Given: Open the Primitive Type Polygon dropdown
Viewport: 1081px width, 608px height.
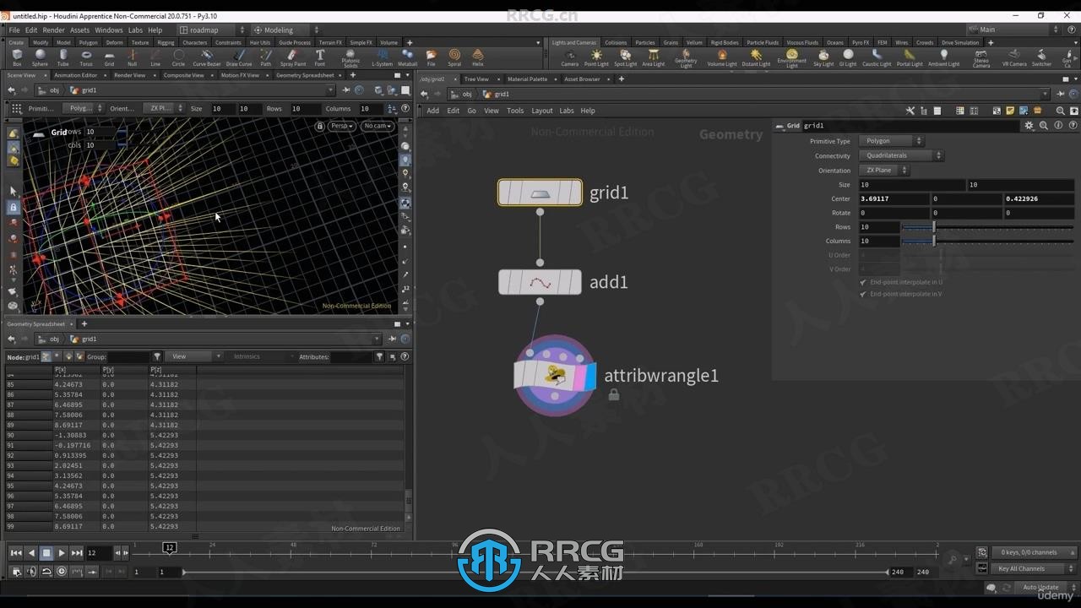Looking at the screenshot, I should point(892,141).
